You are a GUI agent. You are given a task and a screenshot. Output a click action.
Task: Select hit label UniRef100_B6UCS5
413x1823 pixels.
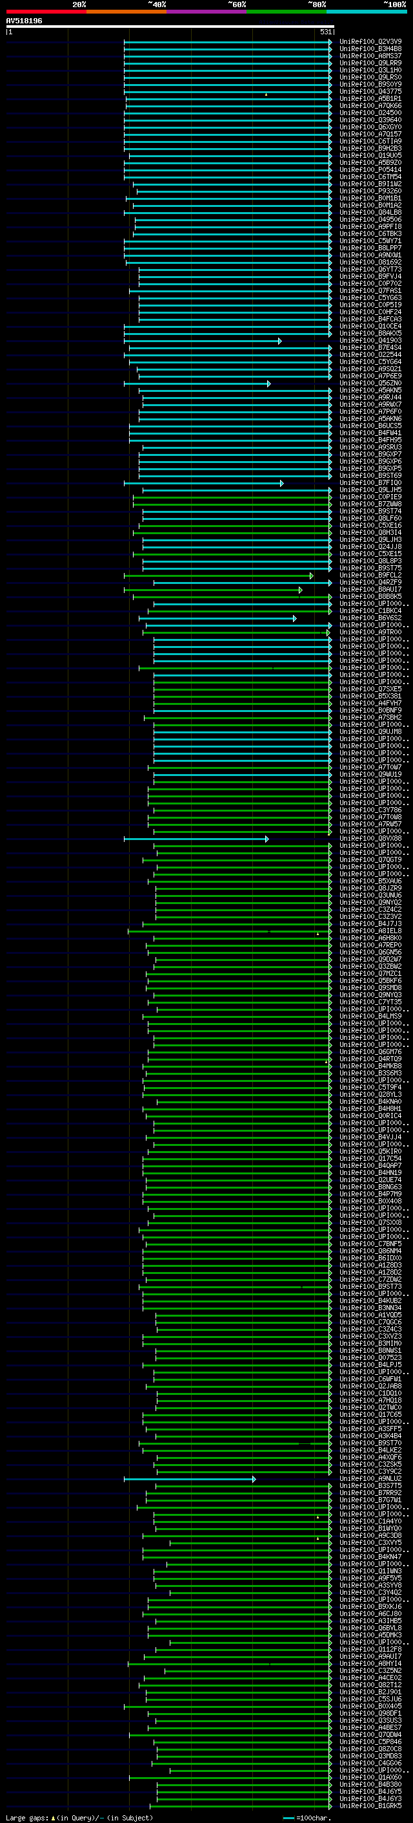click(x=370, y=426)
